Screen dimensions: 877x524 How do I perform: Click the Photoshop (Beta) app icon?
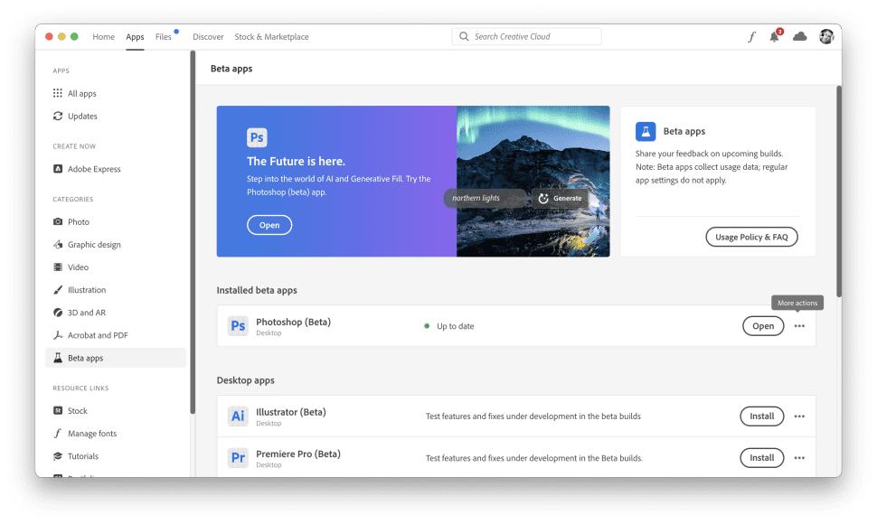pos(238,325)
